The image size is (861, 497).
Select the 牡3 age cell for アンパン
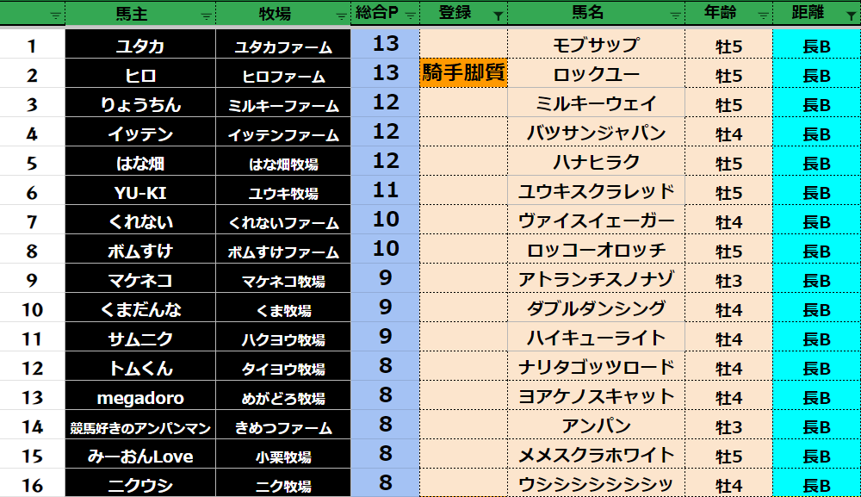(728, 427)
